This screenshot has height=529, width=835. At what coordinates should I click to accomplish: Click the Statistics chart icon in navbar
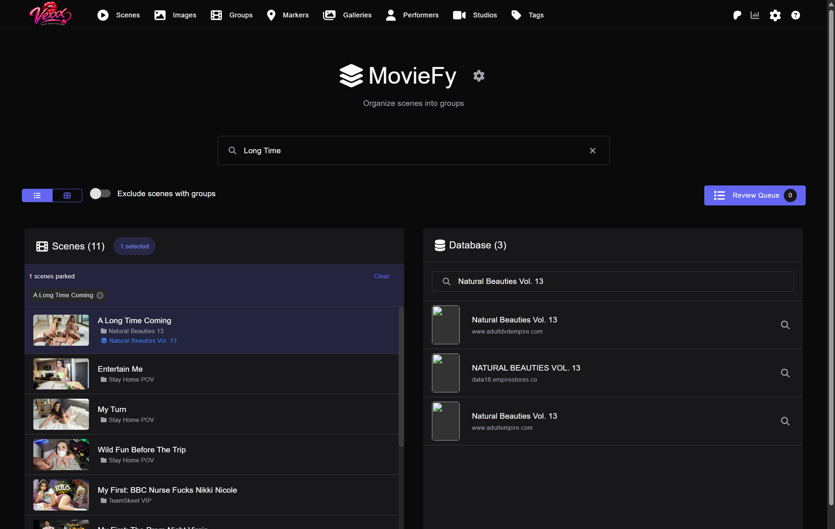[x=755, y=15]
